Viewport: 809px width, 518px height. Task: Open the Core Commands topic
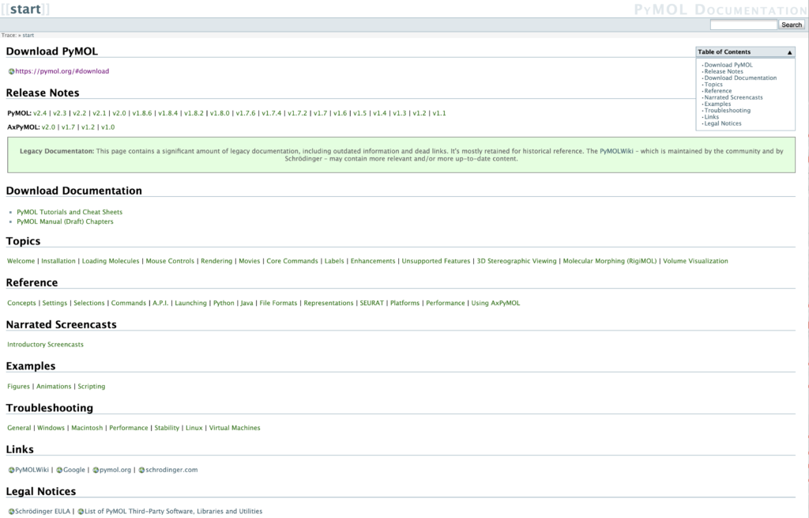292,261
